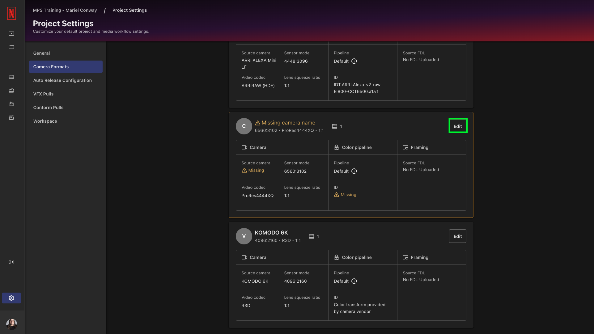This screenshot has width=594, height=334.
Task: Click R3D video codec value
Action: [x=246, y=306]
